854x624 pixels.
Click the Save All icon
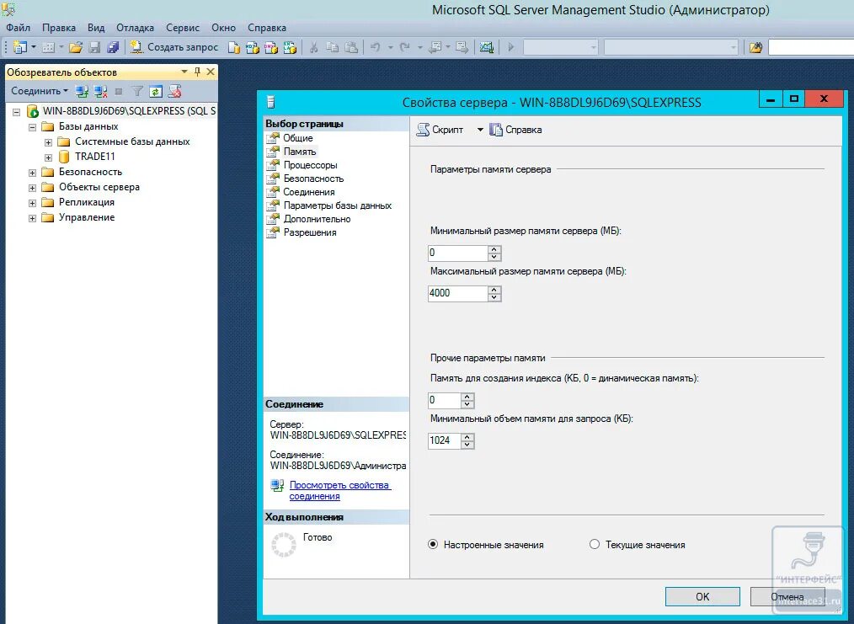[x=113, y=47]
